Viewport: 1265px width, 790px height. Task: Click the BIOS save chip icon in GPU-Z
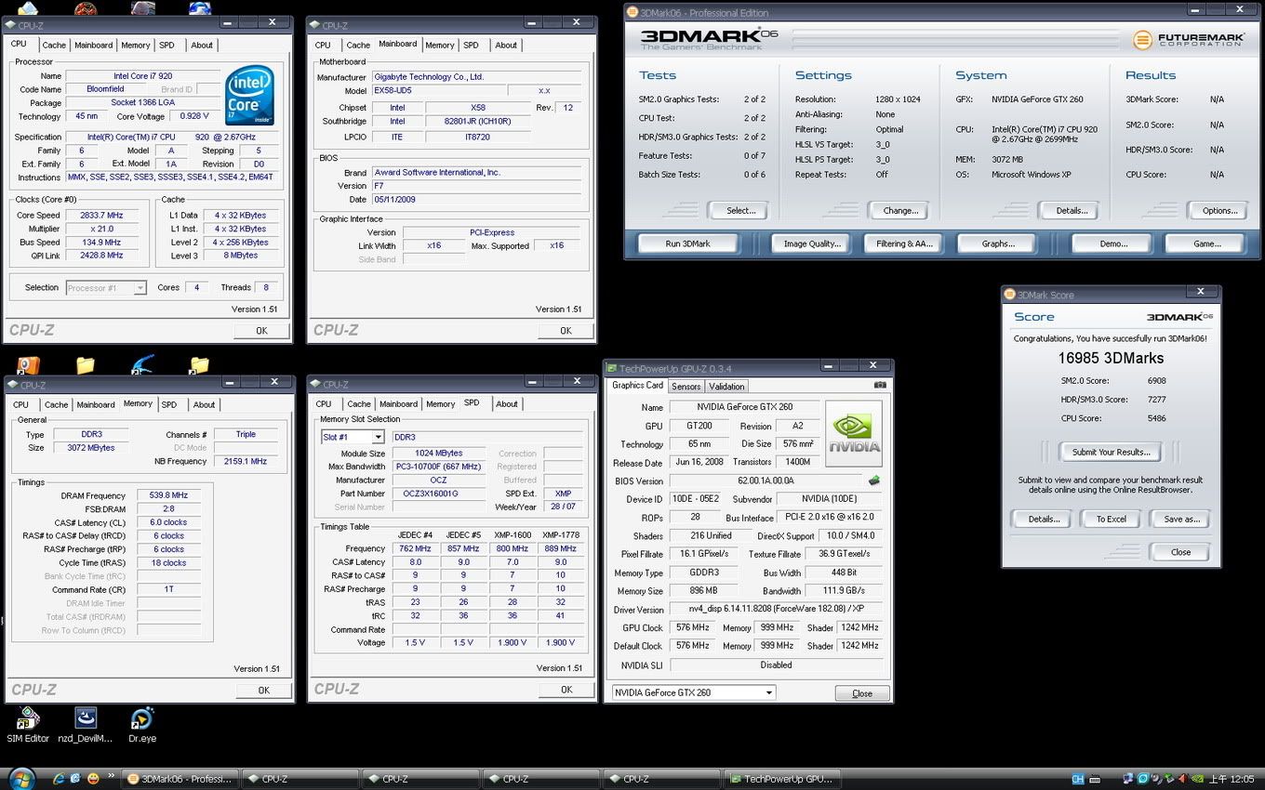click(x=873, y=481)
